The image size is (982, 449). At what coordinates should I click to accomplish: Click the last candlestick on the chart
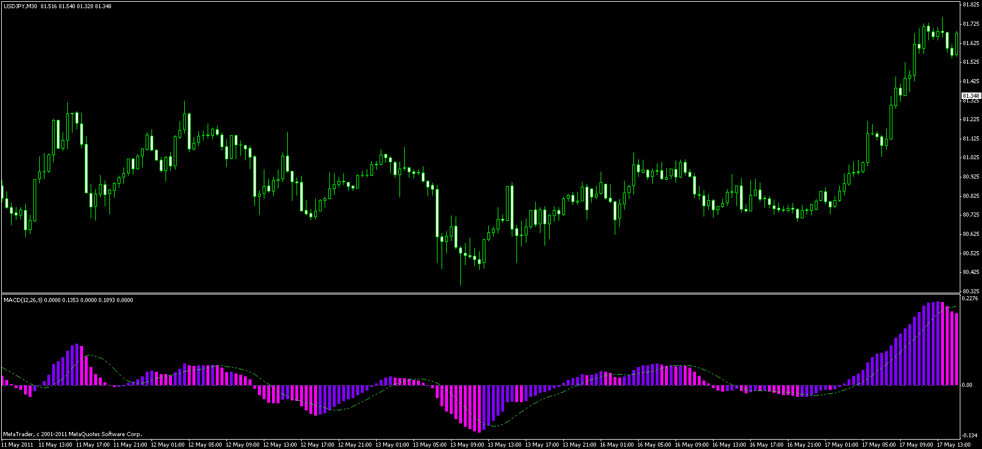[x=957, y=44]
